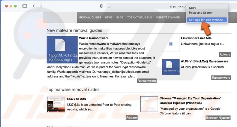This screenshot has width=237, height=127.
Task: Click the plus circle icon in toolbar
Action: tap(109, 6)
